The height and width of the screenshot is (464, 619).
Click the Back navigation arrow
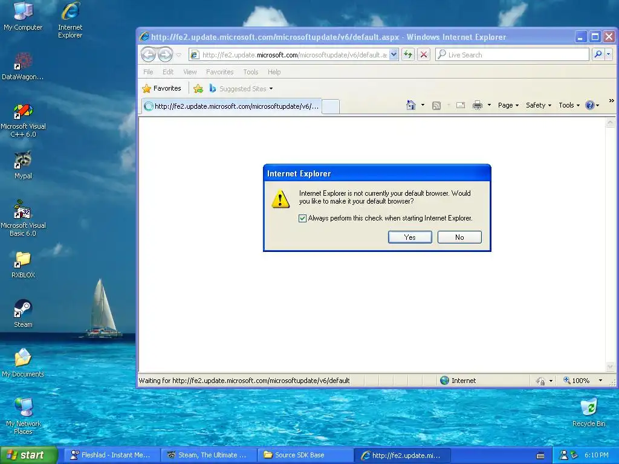coord(149,54)
